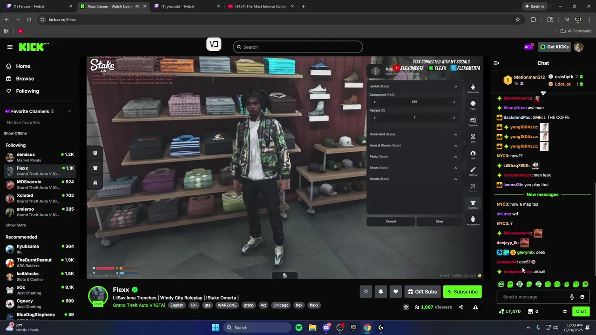The width and height of the screenshot is (596, 335).
Task: Open Spotify from the taskbar
Action: [299, 328]
